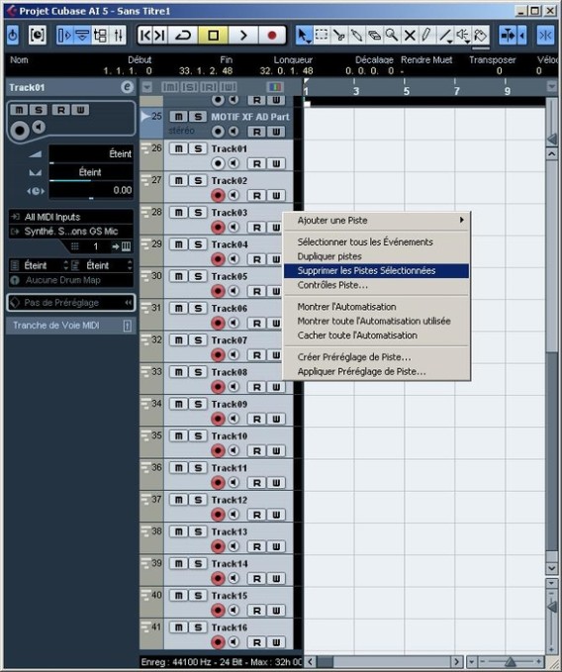Adjust the horizontal zoom slider
Viewport: 562px width, 672px height.
coord(510,662)
